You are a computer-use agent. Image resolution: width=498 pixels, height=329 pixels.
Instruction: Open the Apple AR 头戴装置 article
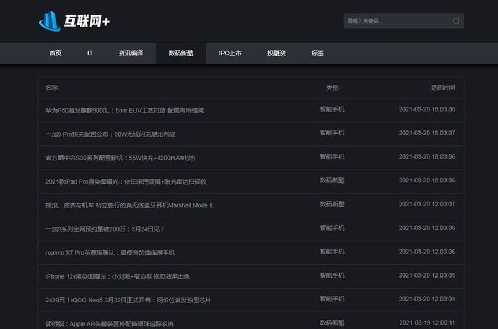click(111, 321)
